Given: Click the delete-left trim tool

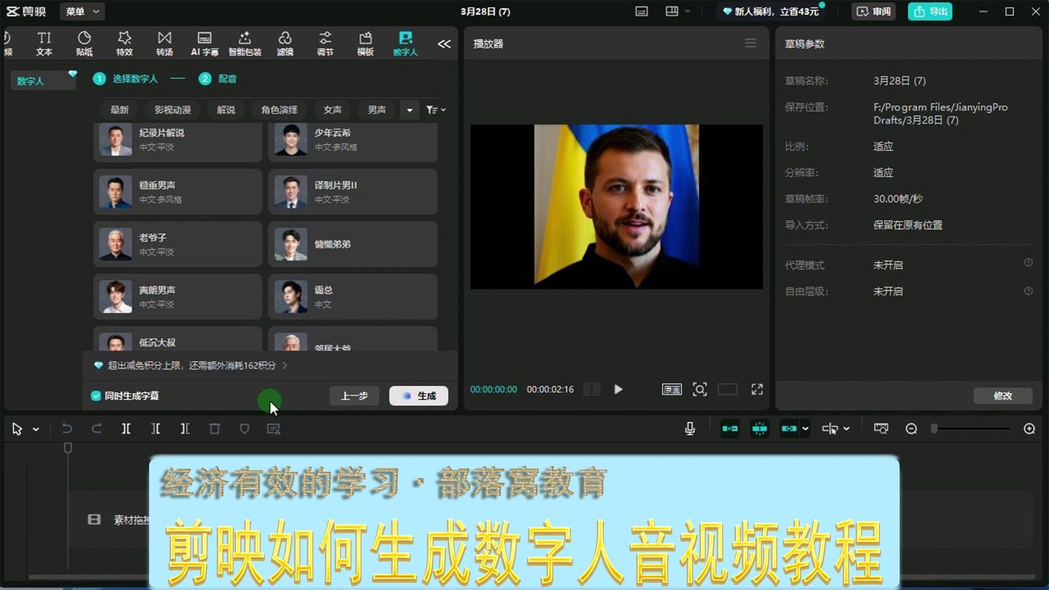Looking at the screenshot, I should (x=156, y=429).
